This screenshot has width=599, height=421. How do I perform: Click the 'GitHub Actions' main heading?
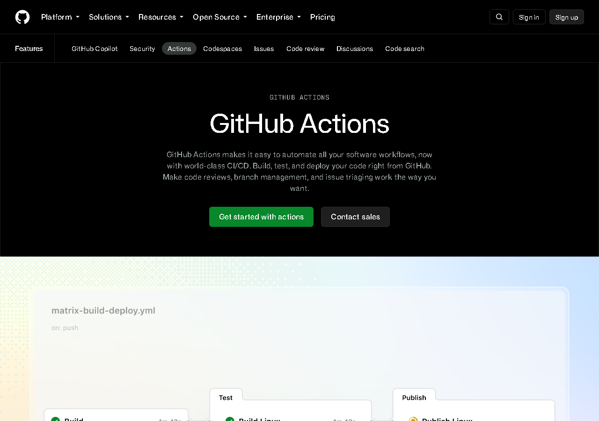click(299, 123)
